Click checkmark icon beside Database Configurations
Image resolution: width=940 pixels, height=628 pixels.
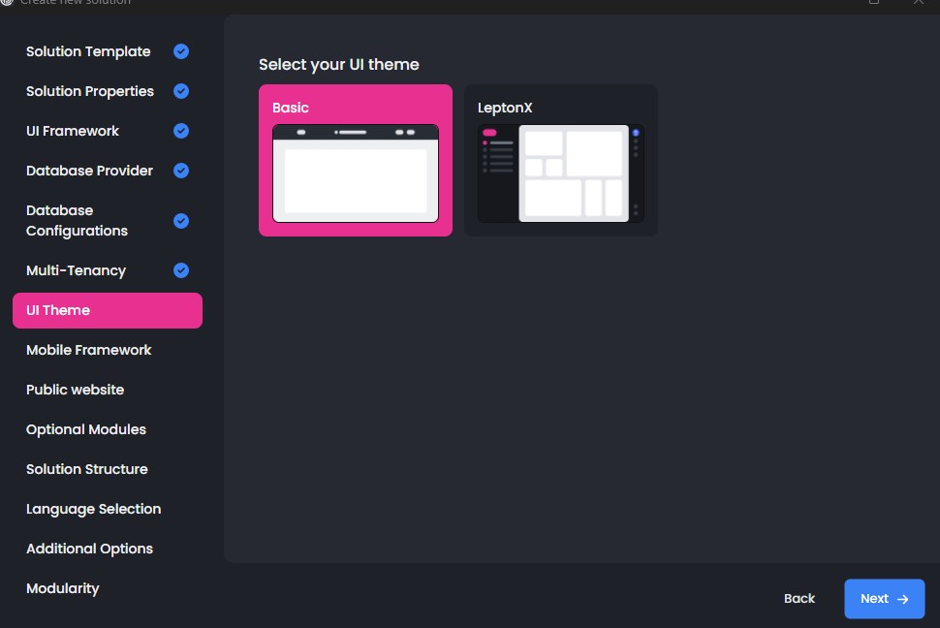click(181, 221)
